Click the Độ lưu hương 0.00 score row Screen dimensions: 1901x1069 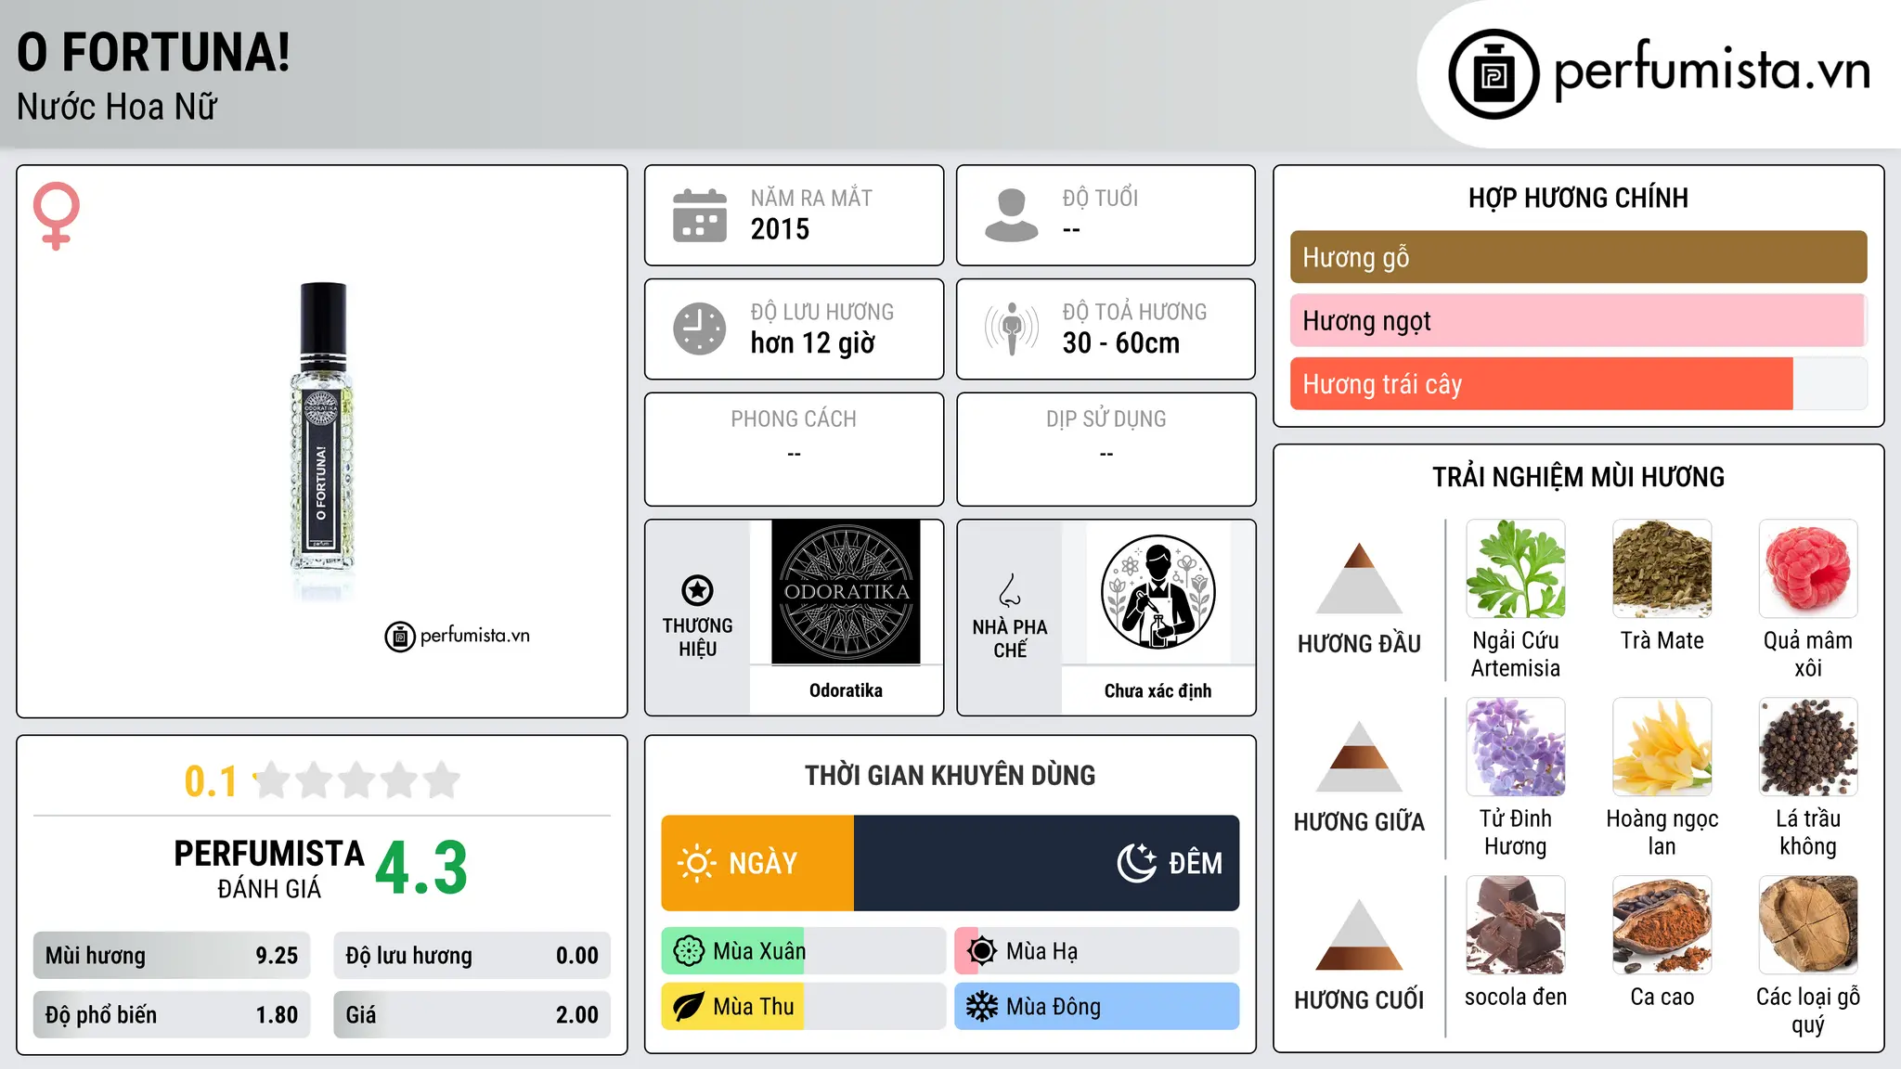pyautogui.click(x=472, y=955)
